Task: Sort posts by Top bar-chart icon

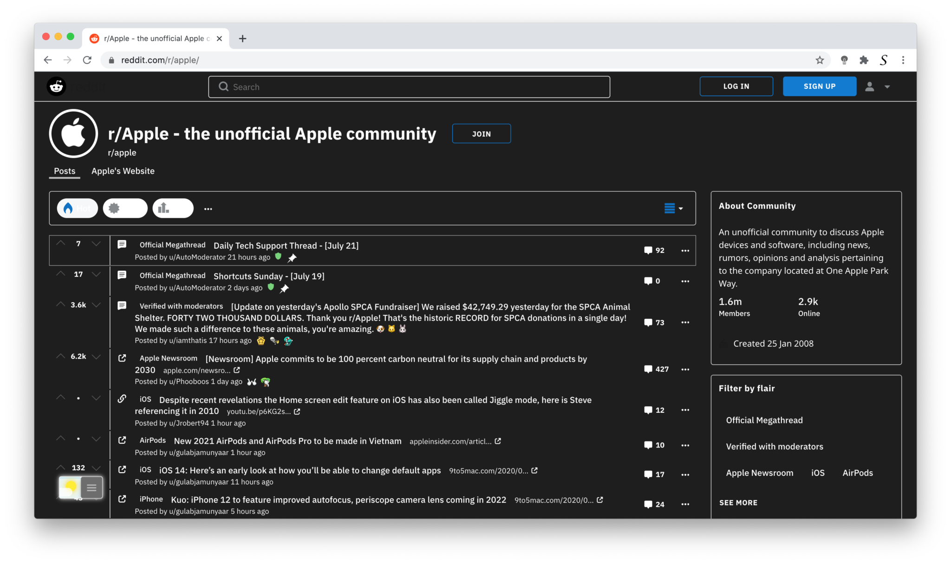Action: click(173, 208)
